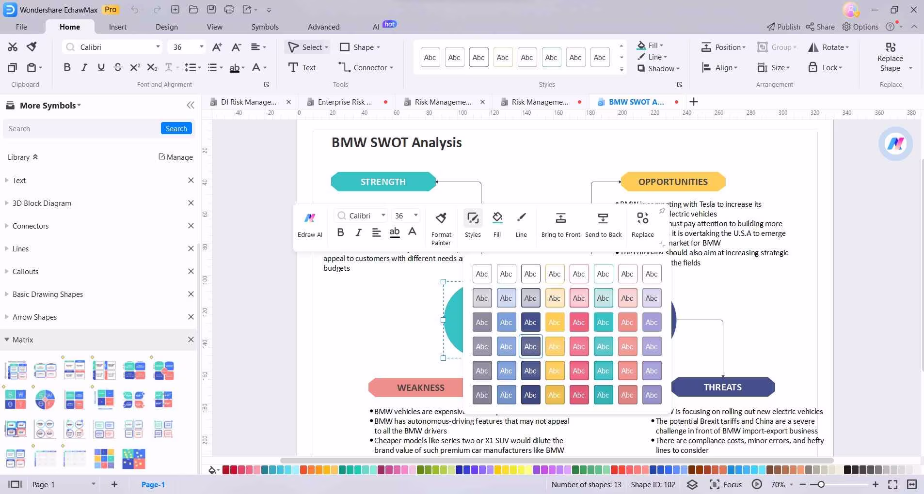Open the ribbon font size dropdown
The height and width of the screenshot is (494, 924).
pyautogui.click(x=201, y=47)
